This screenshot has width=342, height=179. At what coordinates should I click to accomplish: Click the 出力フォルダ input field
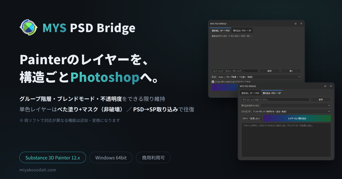[235, 71]
